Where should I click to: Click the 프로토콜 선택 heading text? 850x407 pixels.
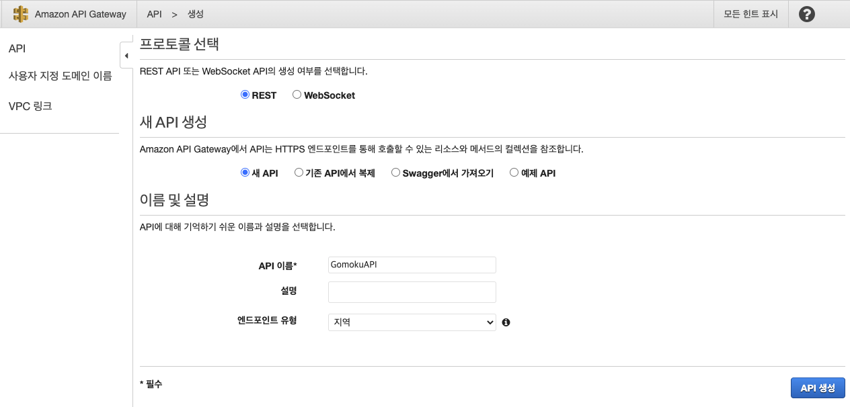tap(180, 45)
